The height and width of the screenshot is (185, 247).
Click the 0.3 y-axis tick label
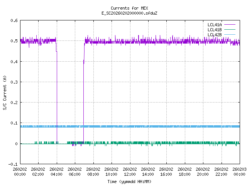[x=14, y=82]
